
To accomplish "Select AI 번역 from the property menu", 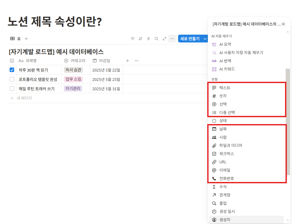I will [225, 61].
